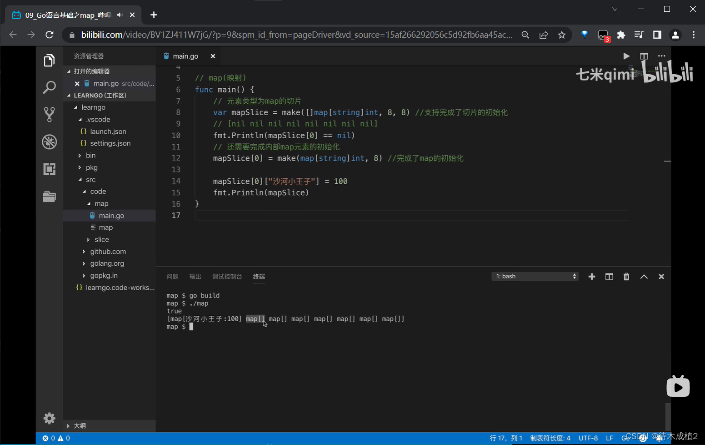The width and height of the screenshot is (705, 445).
Task: Toggle the browser side panel
Action: tap(657, 35)
